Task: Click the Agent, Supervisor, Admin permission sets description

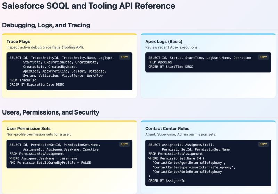Action: [181, 134]
